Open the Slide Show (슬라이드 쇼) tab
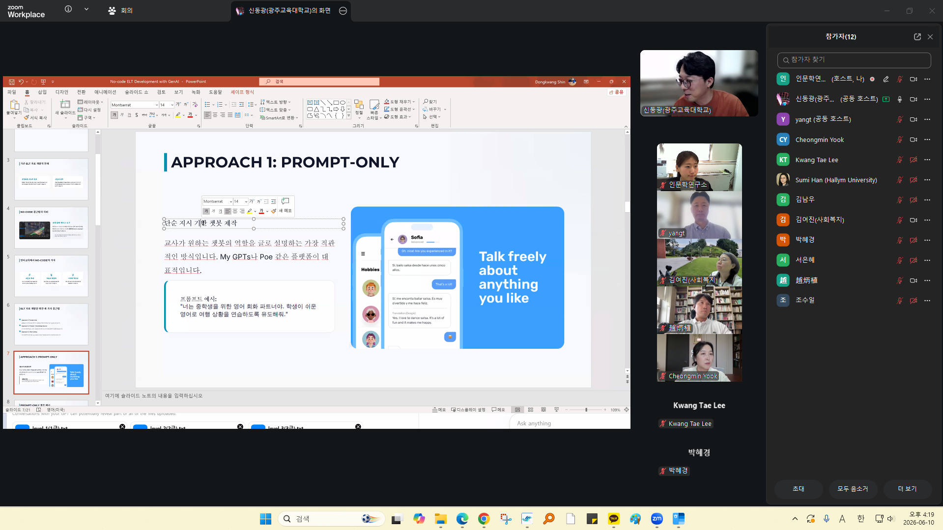Image resolution: width=943 pixels, height=530 pixels. pos(136,92)
